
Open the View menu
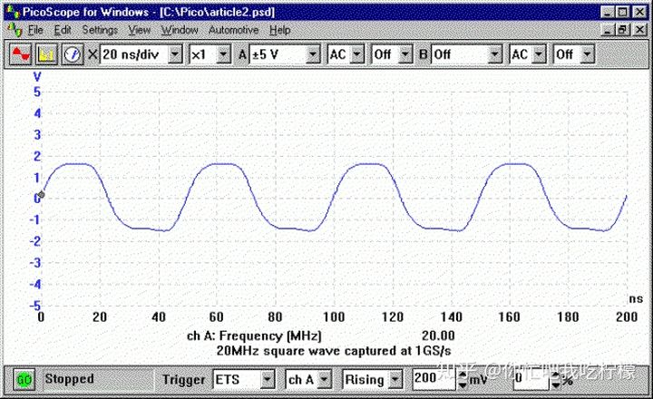point(139,30)
